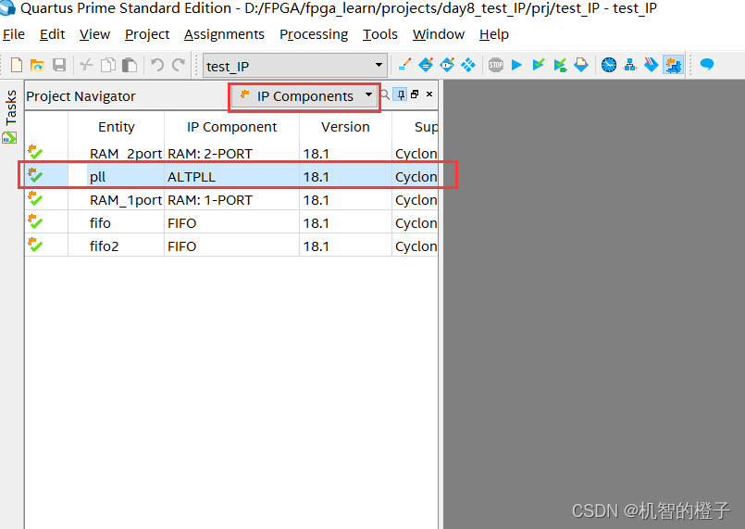
Task: Open the Programmer icon
Action: tap(652, 65)
